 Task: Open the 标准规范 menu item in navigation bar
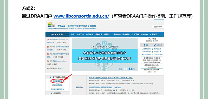point(126,34)
